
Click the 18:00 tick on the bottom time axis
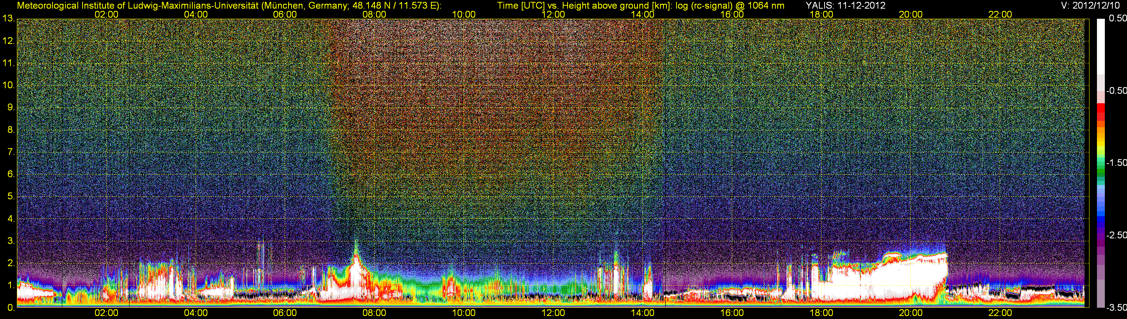click(x=821, y=313)
